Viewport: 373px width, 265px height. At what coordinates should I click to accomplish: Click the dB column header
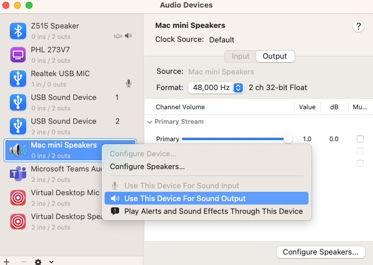point(334,107)
